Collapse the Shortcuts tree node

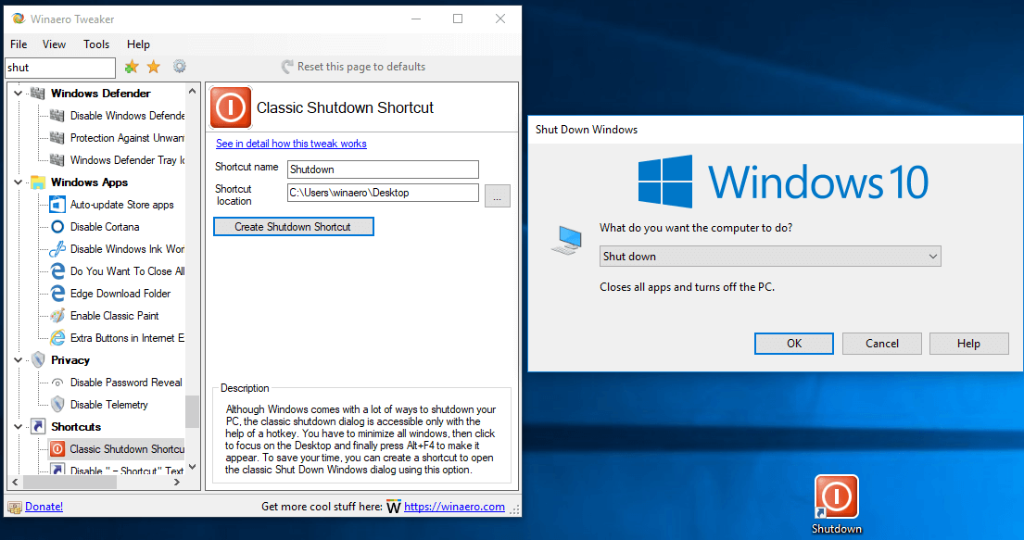18,426
